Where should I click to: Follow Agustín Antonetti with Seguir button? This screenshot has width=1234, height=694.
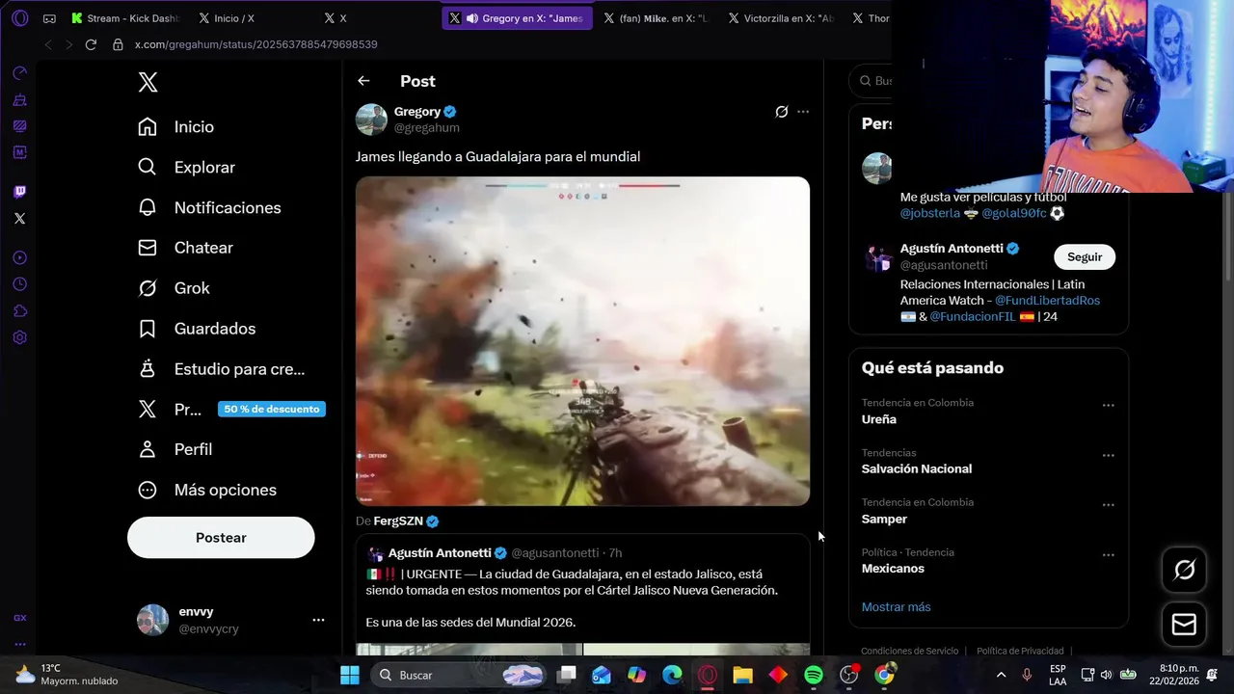point(1085,257)
